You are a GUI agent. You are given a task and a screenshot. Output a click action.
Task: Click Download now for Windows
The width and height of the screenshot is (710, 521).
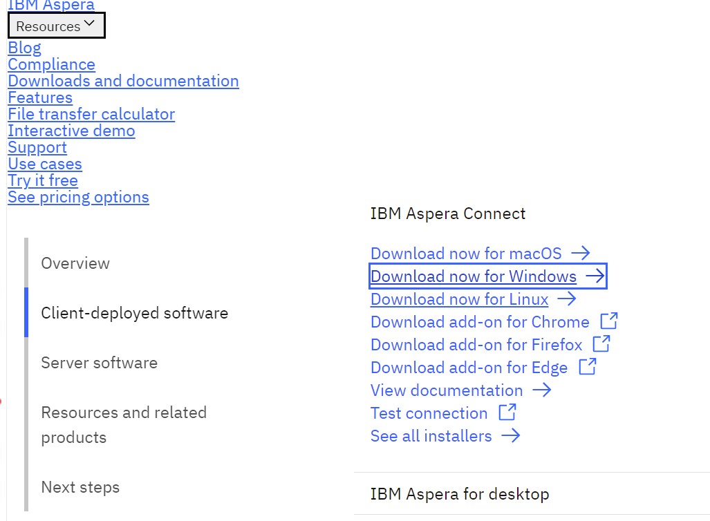click(x=474, y=276)
